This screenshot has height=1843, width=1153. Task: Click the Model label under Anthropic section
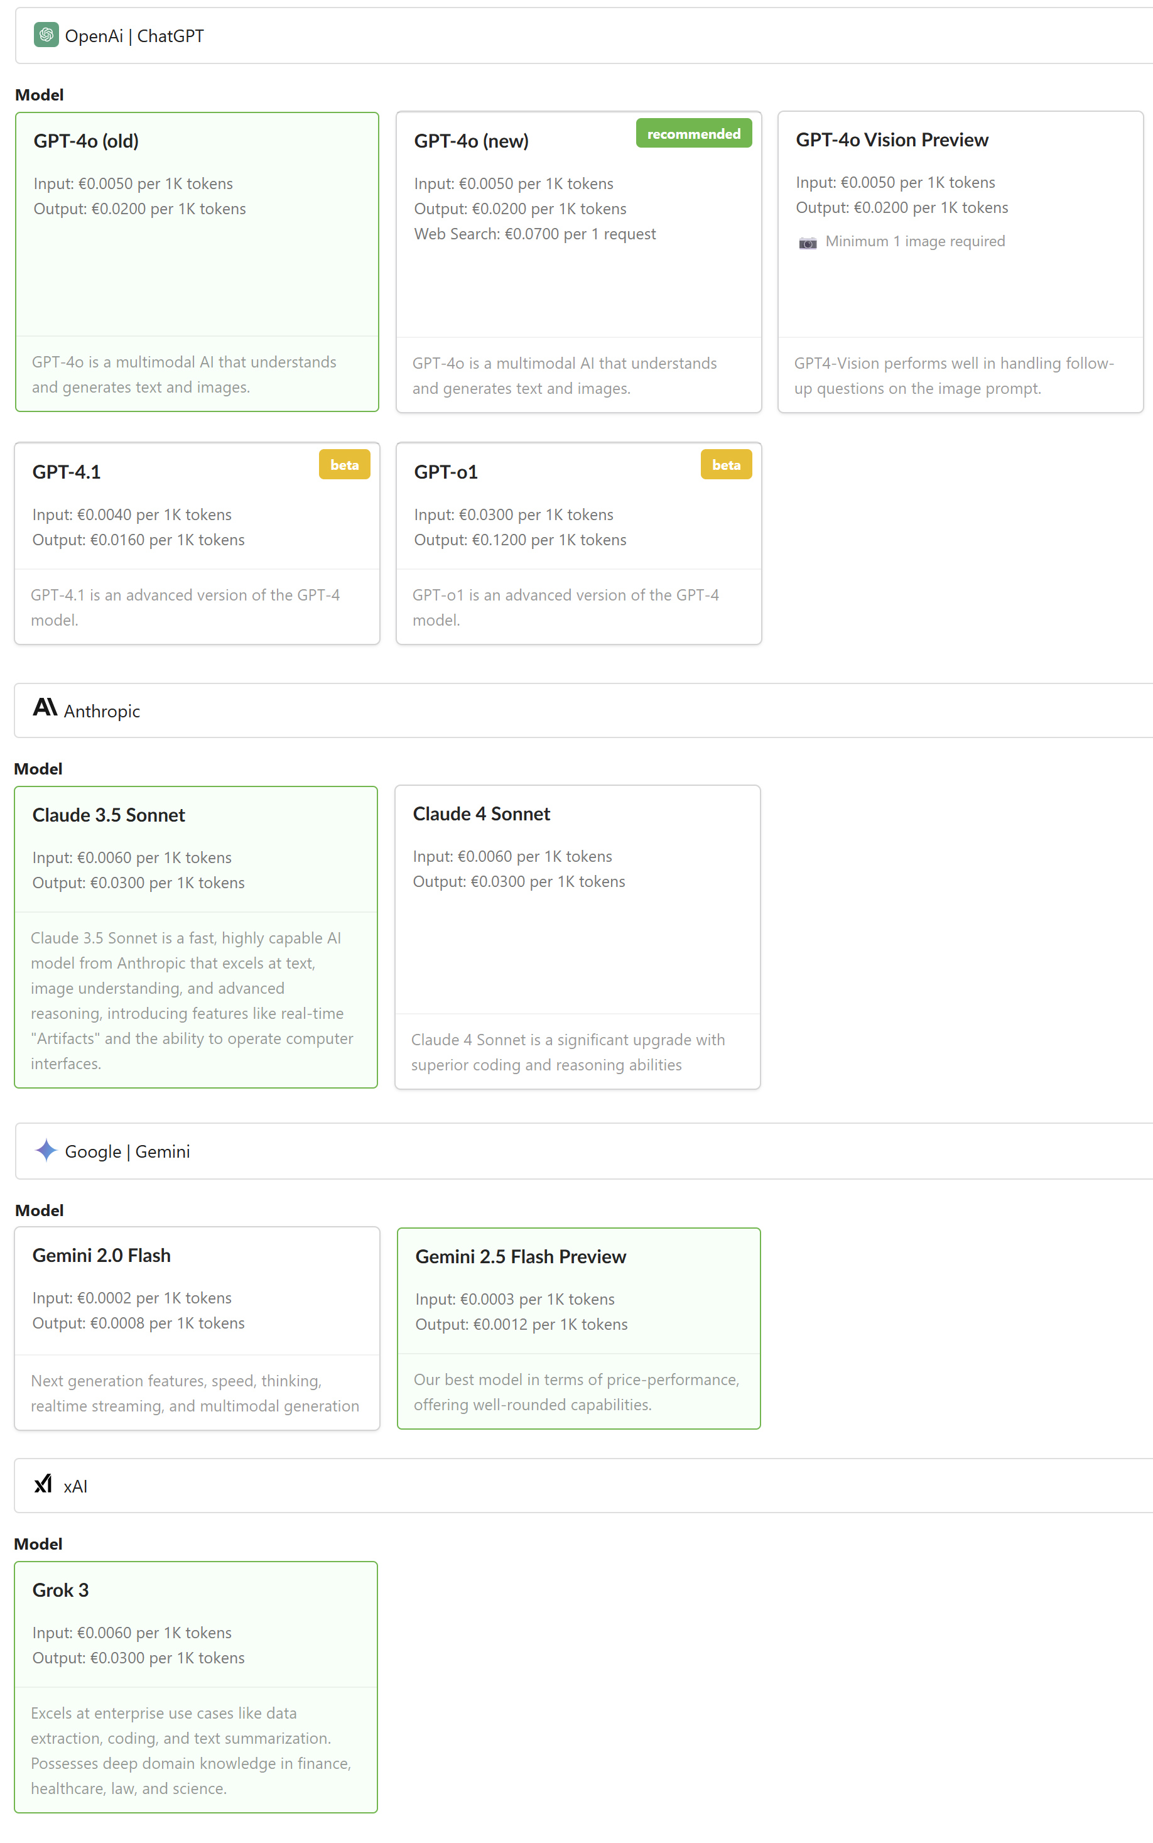pyautogui.click(x=38, y=769)
